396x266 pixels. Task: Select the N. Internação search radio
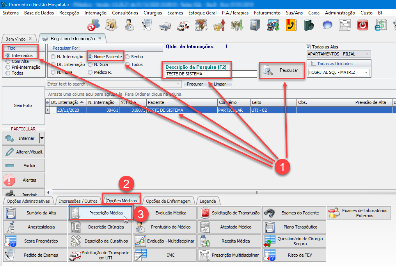53,57
